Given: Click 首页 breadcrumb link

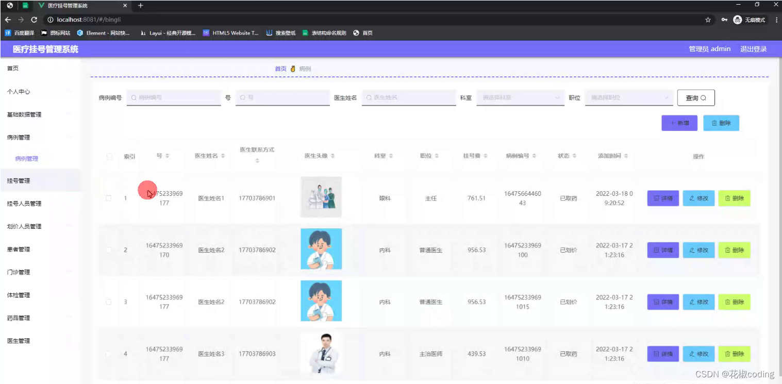Looking at the screenshot, I should tap(280, 69).
